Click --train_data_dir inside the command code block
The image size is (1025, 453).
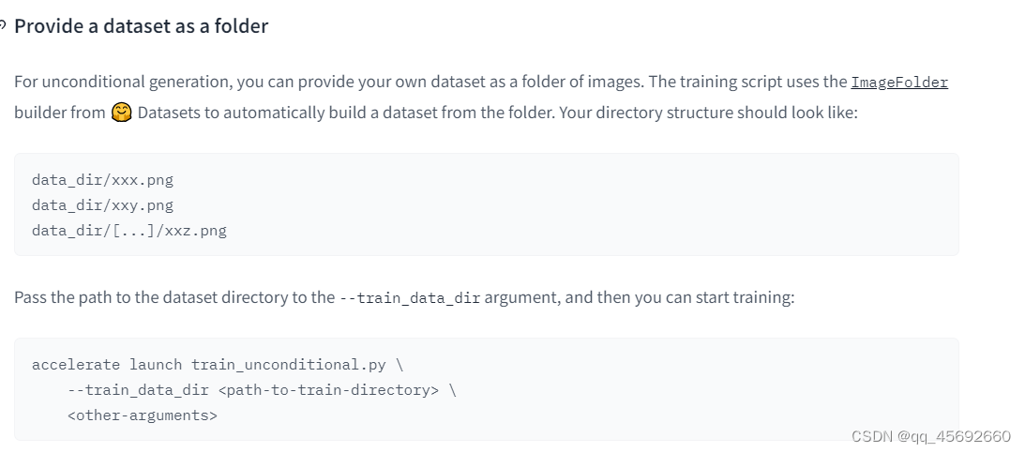137,390
